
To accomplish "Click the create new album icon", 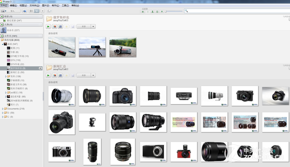I will pos(24,11).
